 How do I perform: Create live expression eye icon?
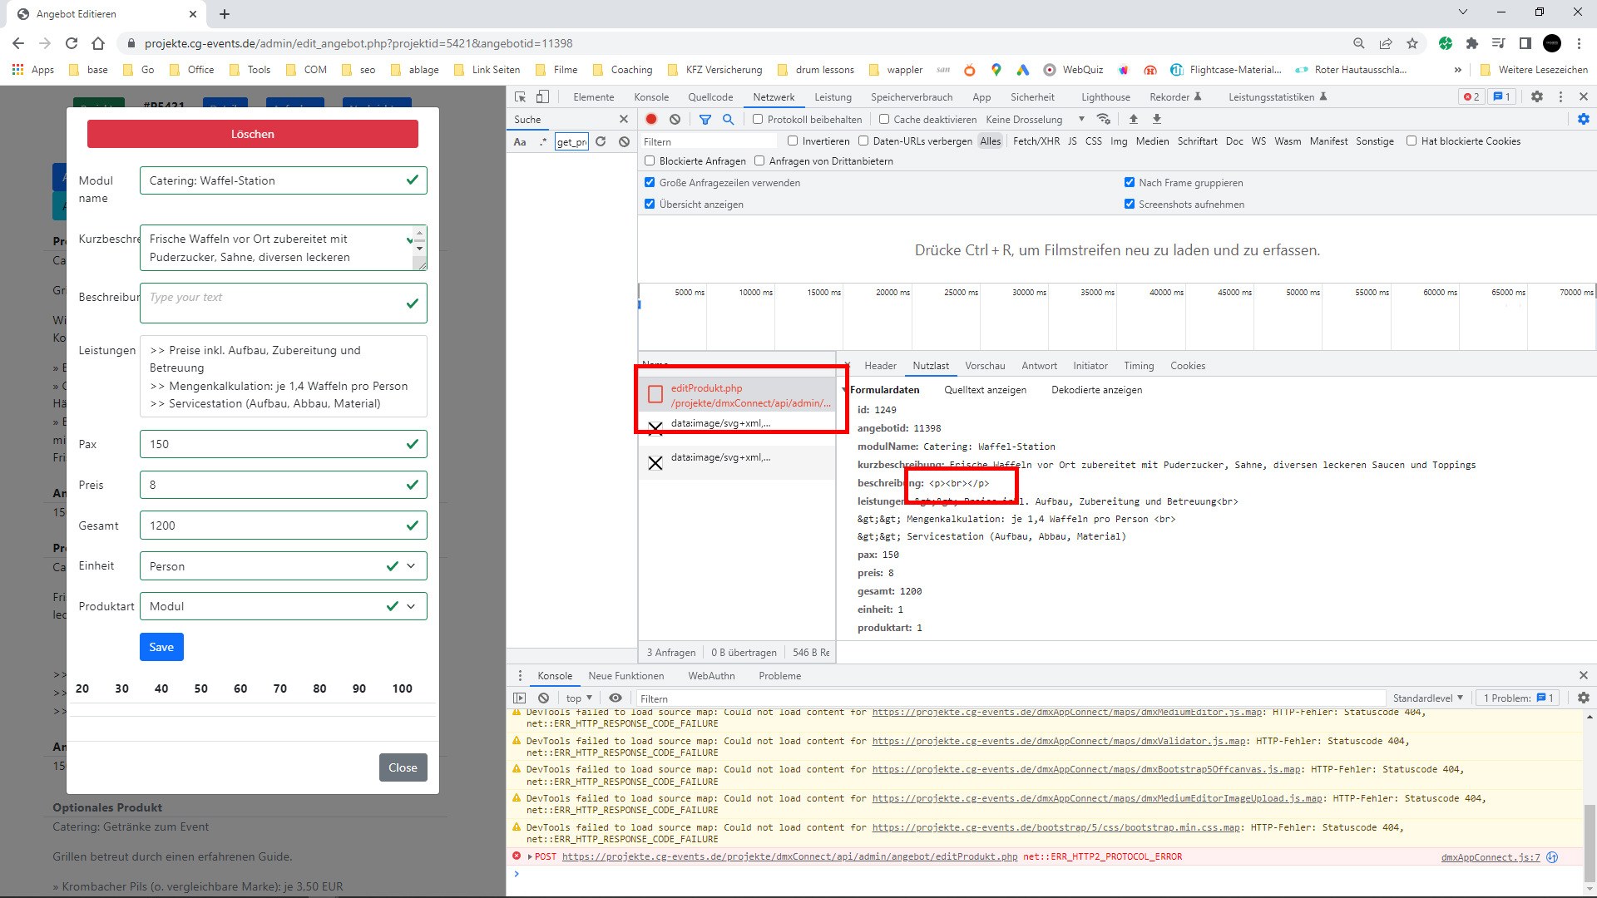point(616,698)
